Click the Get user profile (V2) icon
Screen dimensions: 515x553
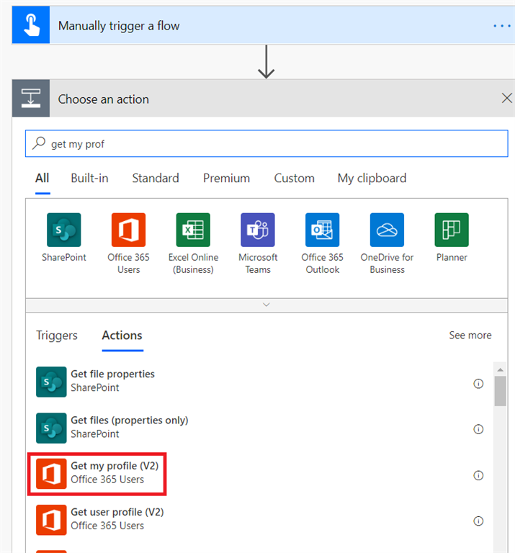(51, 520)
